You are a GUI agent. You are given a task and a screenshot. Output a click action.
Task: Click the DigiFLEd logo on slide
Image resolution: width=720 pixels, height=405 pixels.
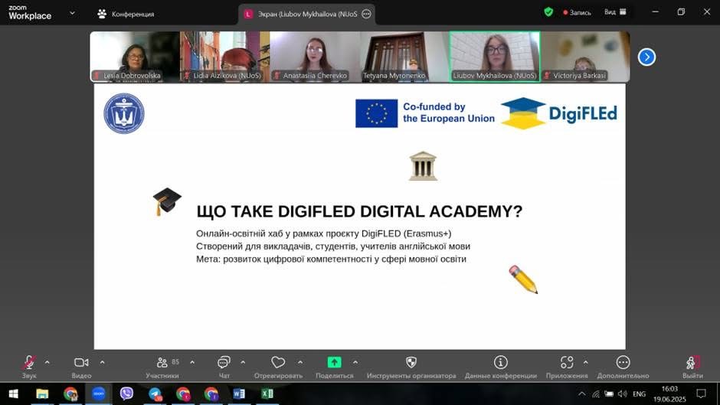coord(559,113)
